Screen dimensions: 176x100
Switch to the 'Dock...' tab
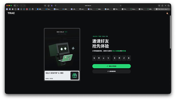coord(56,9)
